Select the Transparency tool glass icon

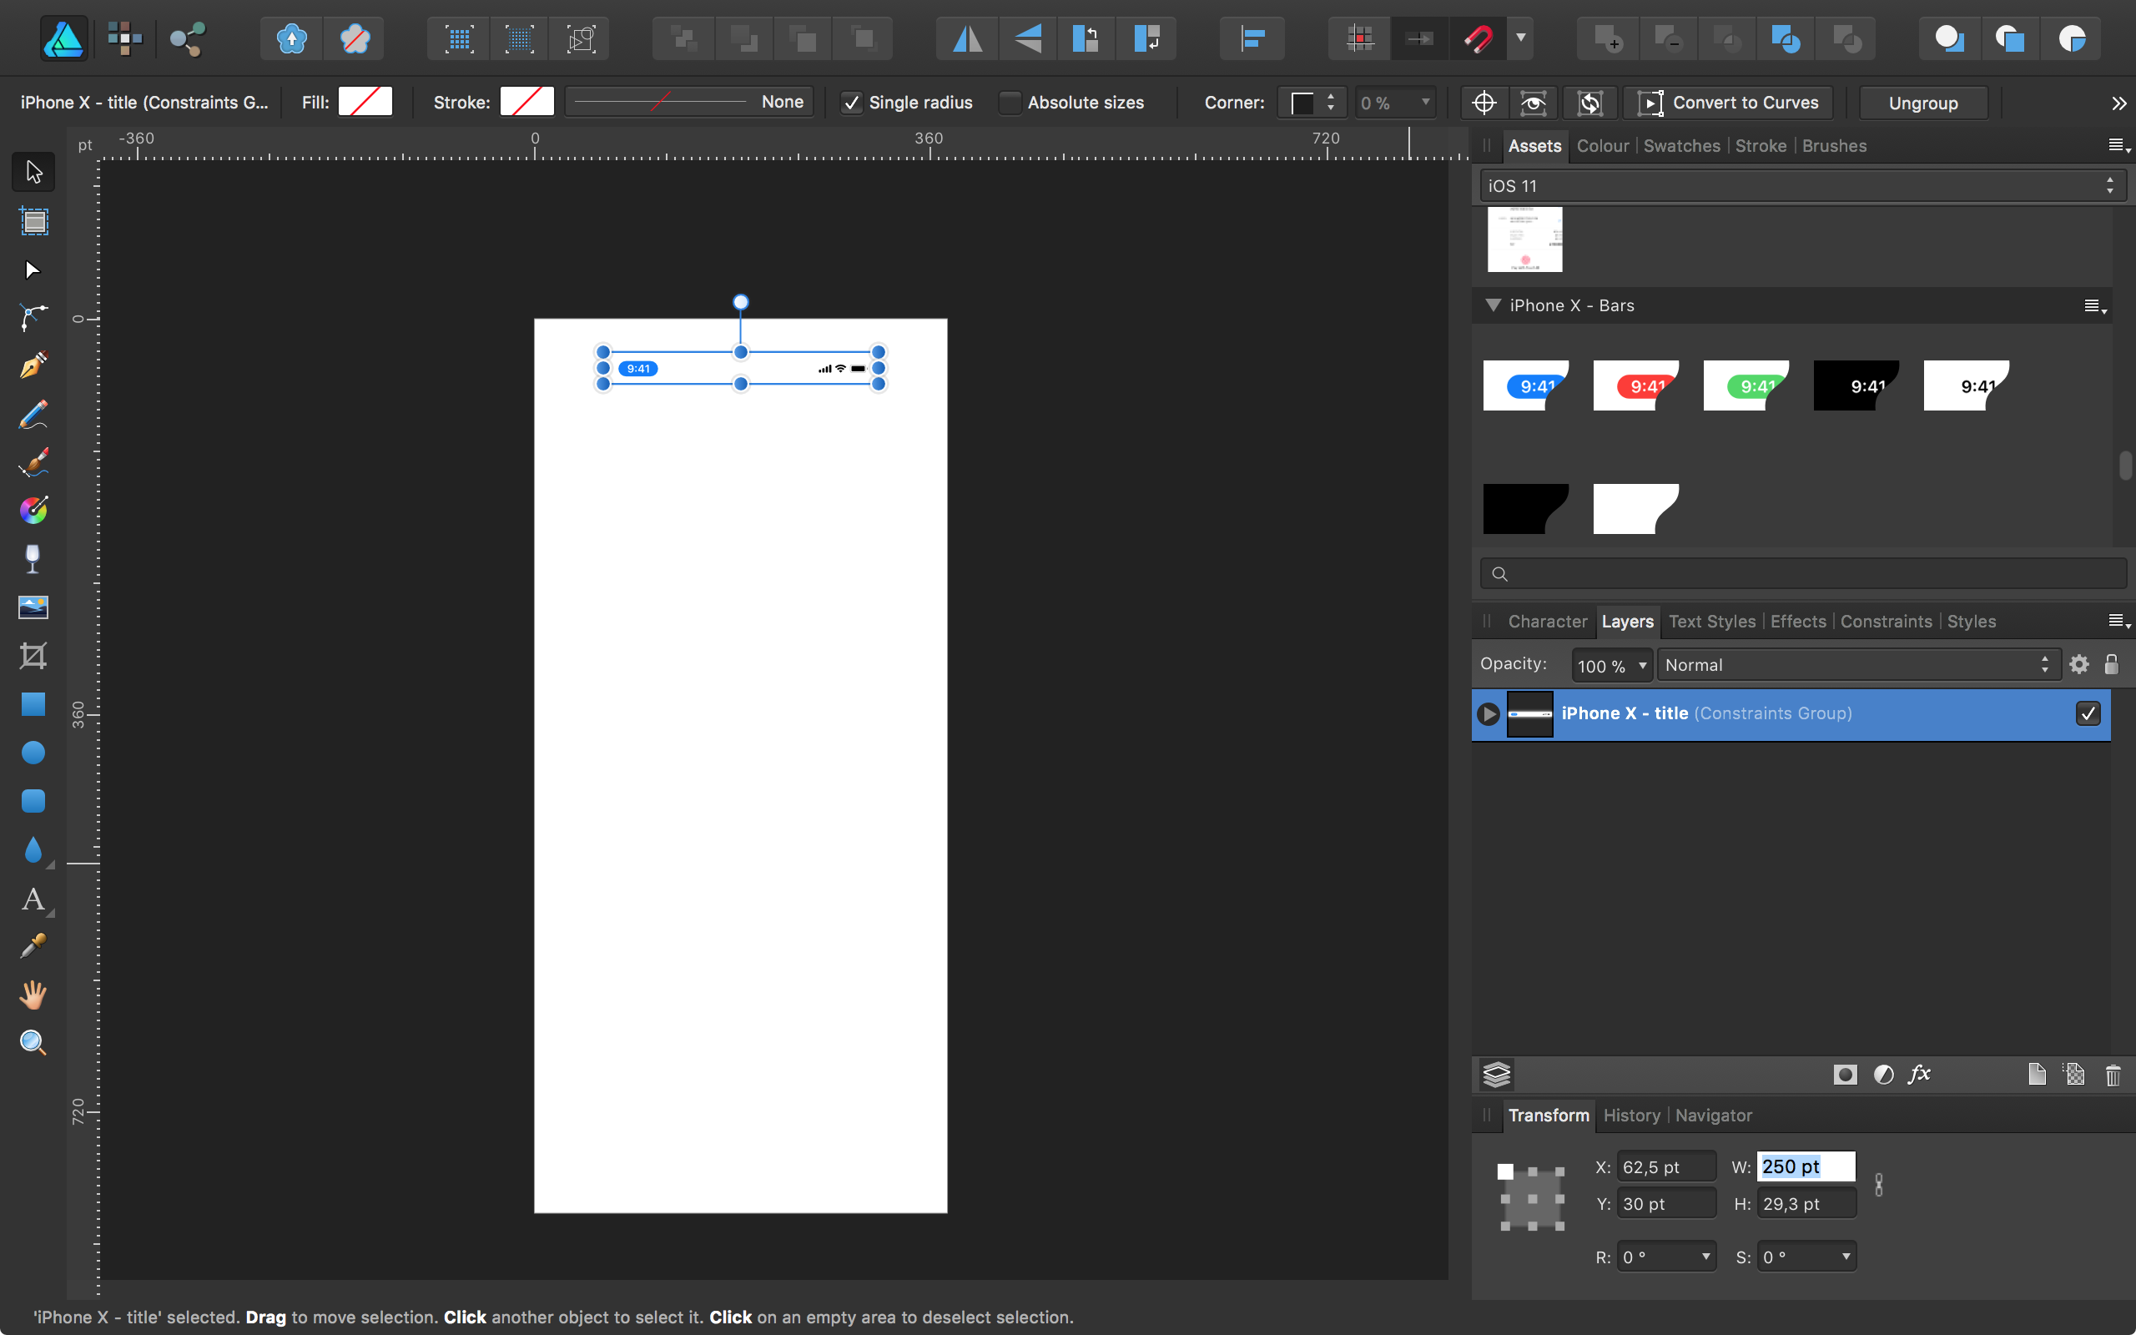(x=33, y=559)
